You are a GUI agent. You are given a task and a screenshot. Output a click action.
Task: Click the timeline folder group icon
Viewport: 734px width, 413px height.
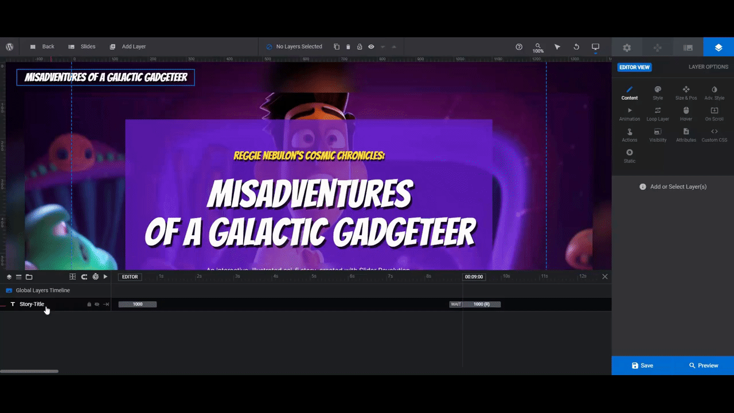pyautogui.click(x=29, y=276)
